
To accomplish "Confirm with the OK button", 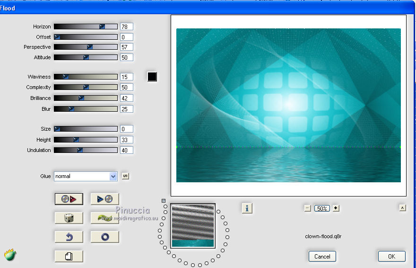I will pos(391,256).
